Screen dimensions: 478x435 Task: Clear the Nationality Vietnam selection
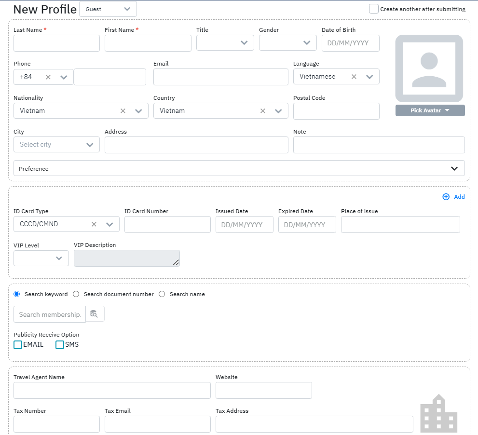123,111
